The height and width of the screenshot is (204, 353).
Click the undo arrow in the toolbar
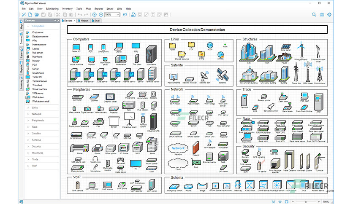[x=80, y=15]
